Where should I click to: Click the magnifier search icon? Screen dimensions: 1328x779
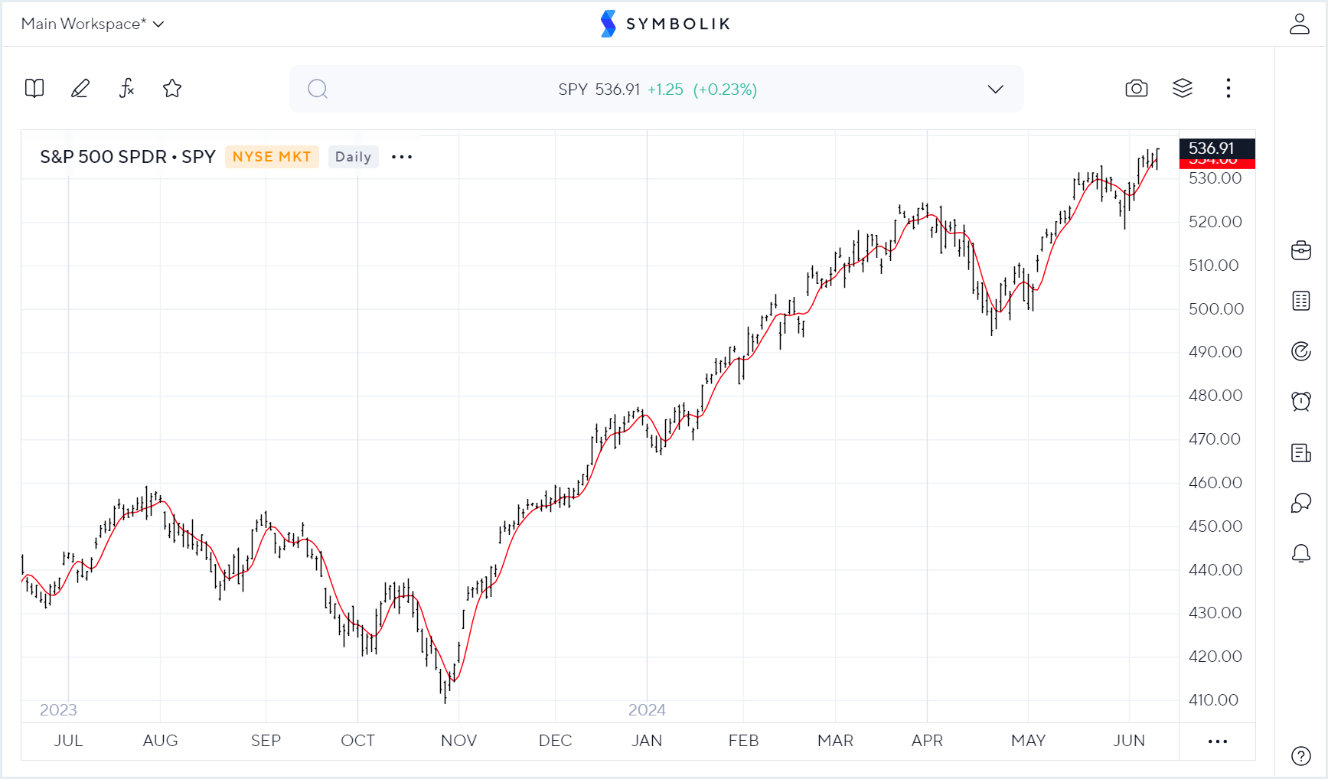[318, 90]
